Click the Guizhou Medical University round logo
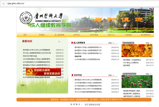This screenshot has height=107, width=159. click(x=26, y=18)
